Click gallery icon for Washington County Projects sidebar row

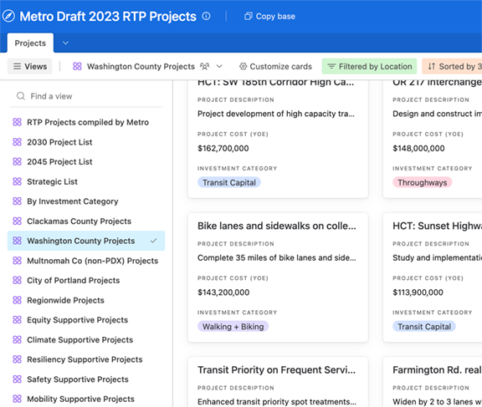(18, 241)
